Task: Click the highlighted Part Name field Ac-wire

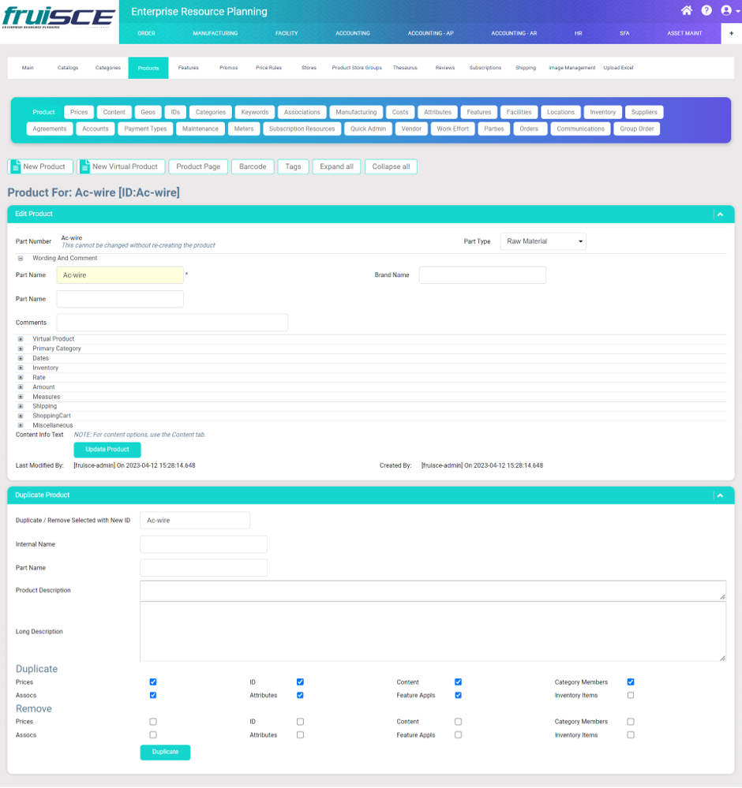Action: coord(120,275)
